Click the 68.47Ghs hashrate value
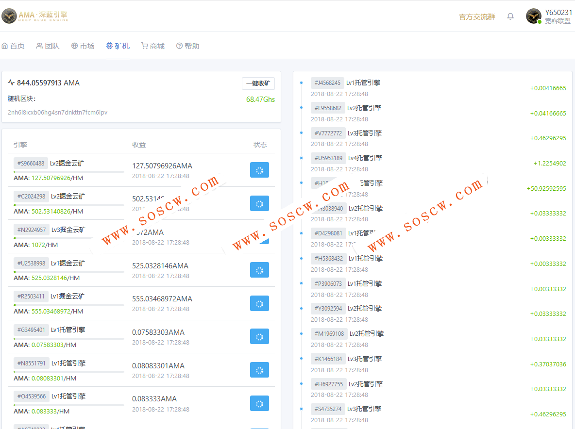This screenshot has width=575, height=429. click(x=260, y=99)
